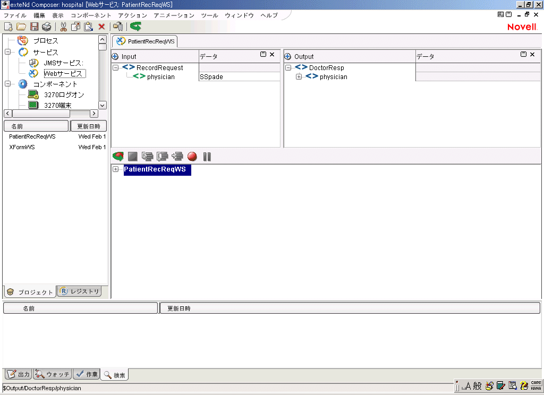Save the hospital project with the floppy icon
This screenshot has height=395, width=544.
click(x=34, y=27)
